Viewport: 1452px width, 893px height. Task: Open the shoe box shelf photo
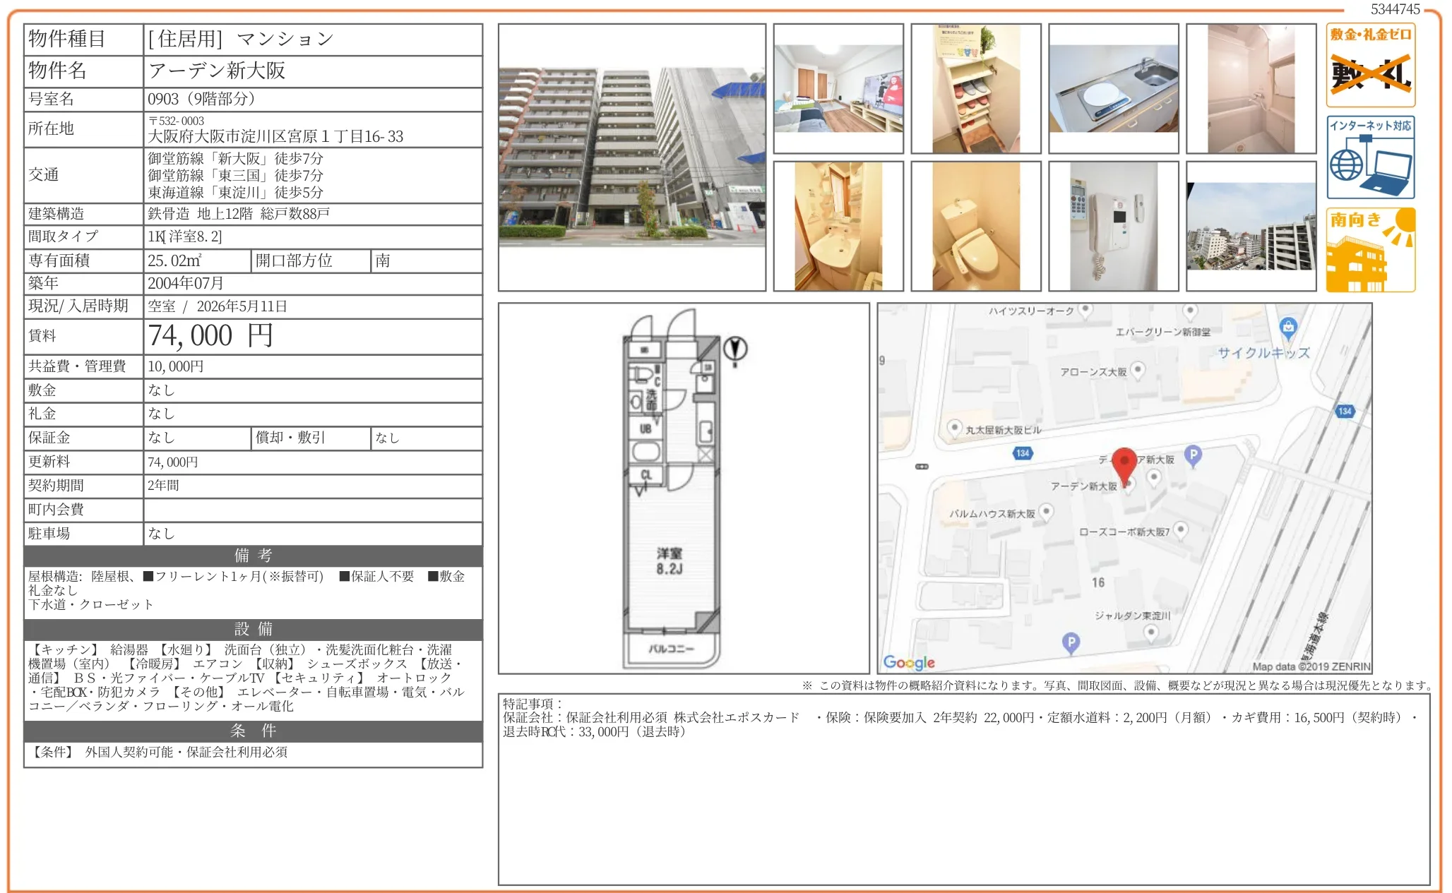[975, 89]
